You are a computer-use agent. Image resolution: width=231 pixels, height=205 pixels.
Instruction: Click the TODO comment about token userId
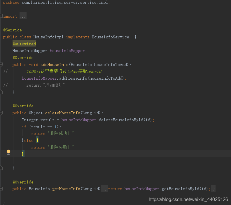coord(64,72)
